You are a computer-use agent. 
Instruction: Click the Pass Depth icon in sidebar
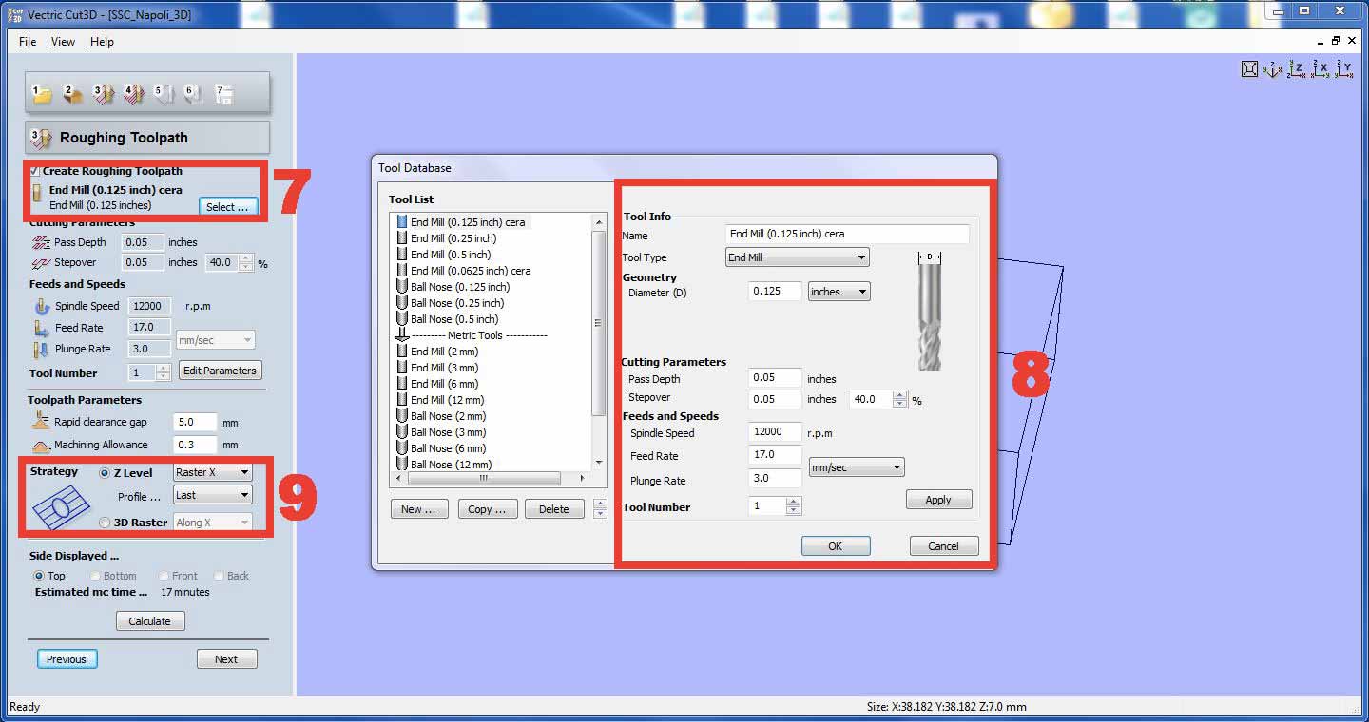click(x=40, y=242)
